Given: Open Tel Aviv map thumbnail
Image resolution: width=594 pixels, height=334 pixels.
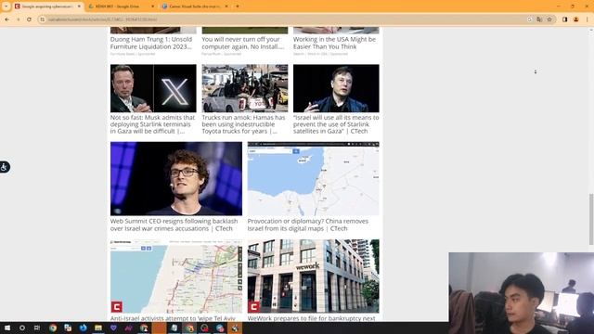Looking at the screenshot, I should click(x=176, y=276).
